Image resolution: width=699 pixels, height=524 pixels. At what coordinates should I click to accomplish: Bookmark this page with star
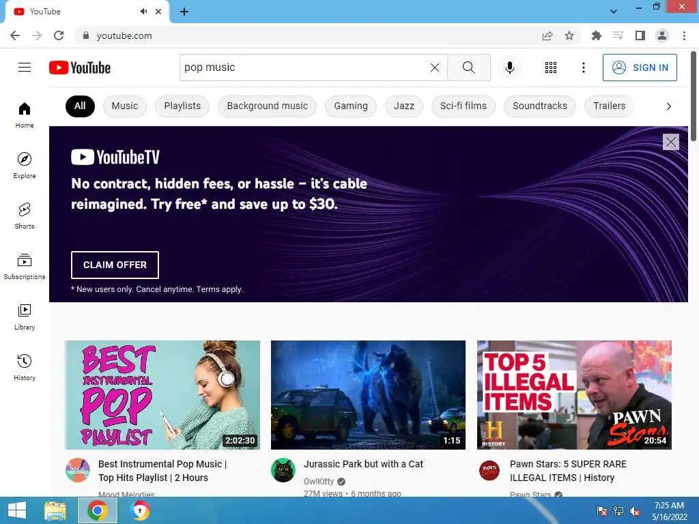569,35
